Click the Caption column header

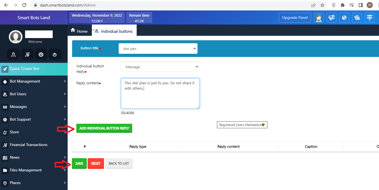tap(311, 147)
